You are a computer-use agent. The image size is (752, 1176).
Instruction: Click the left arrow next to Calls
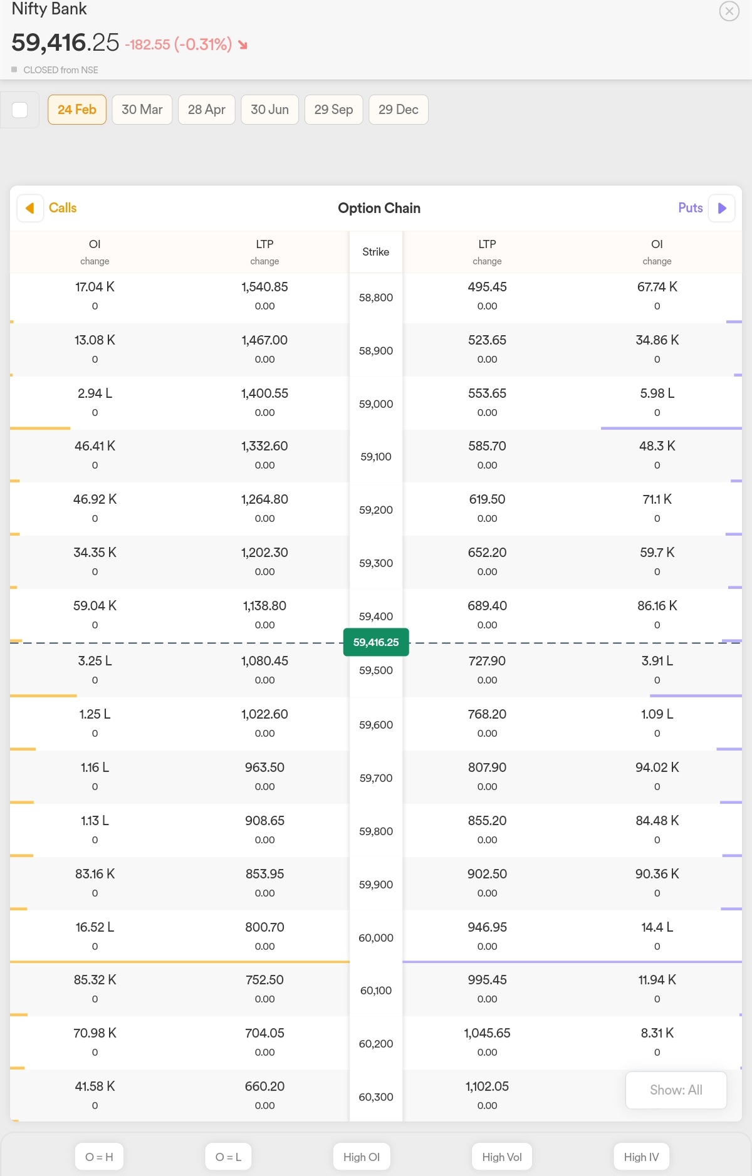29,208
